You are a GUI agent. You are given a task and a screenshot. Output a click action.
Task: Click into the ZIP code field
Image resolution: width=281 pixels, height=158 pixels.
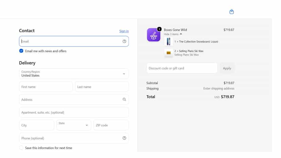(111, 125)
